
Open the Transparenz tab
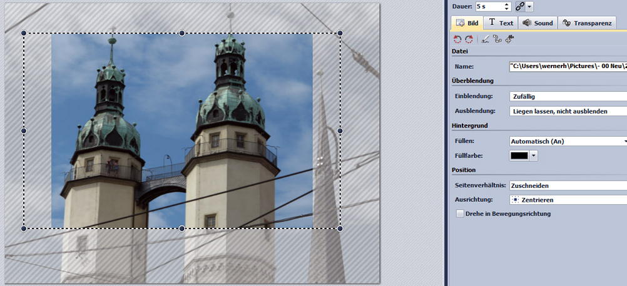(x=587, y=22)
